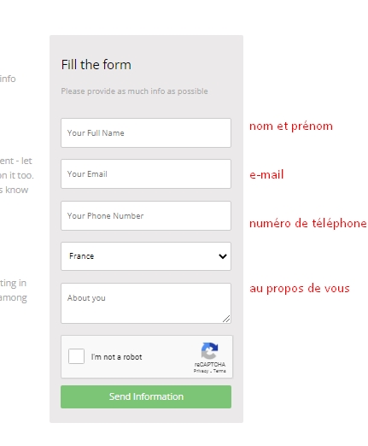Click into the Your Email field

pos(146,173)
